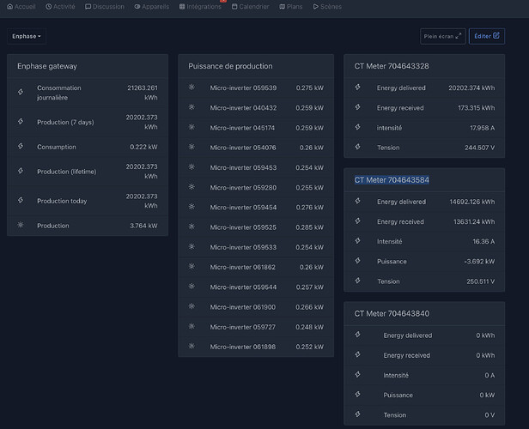The image size is (529, 429).
Task: Open the Intégrations tab
Action: click(x=200, y=6)
